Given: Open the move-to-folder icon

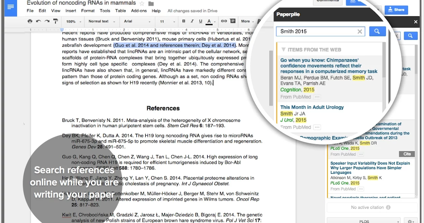Looking at the screenshot, I should tap(151, 4).
